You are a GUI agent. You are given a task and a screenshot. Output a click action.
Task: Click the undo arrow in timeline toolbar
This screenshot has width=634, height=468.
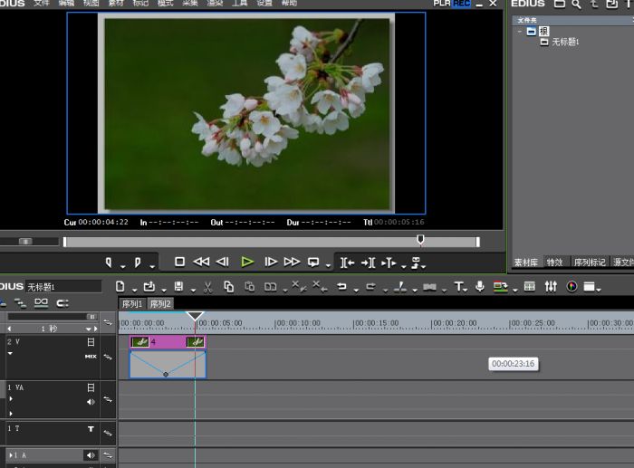click(x=342, y=287)
